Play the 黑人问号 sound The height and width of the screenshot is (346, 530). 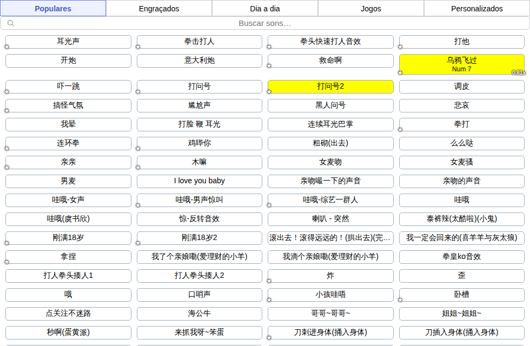click(330, 105)
